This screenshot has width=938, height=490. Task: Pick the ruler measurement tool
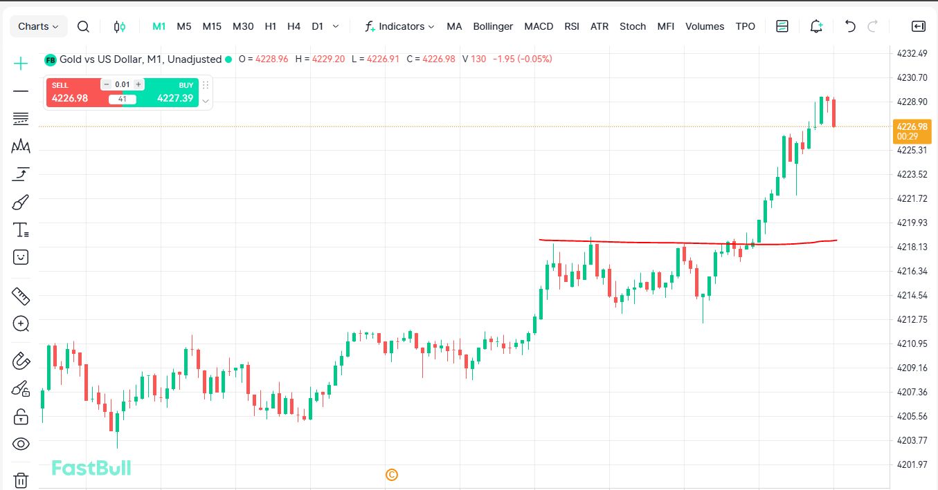(x=21, y=296)
